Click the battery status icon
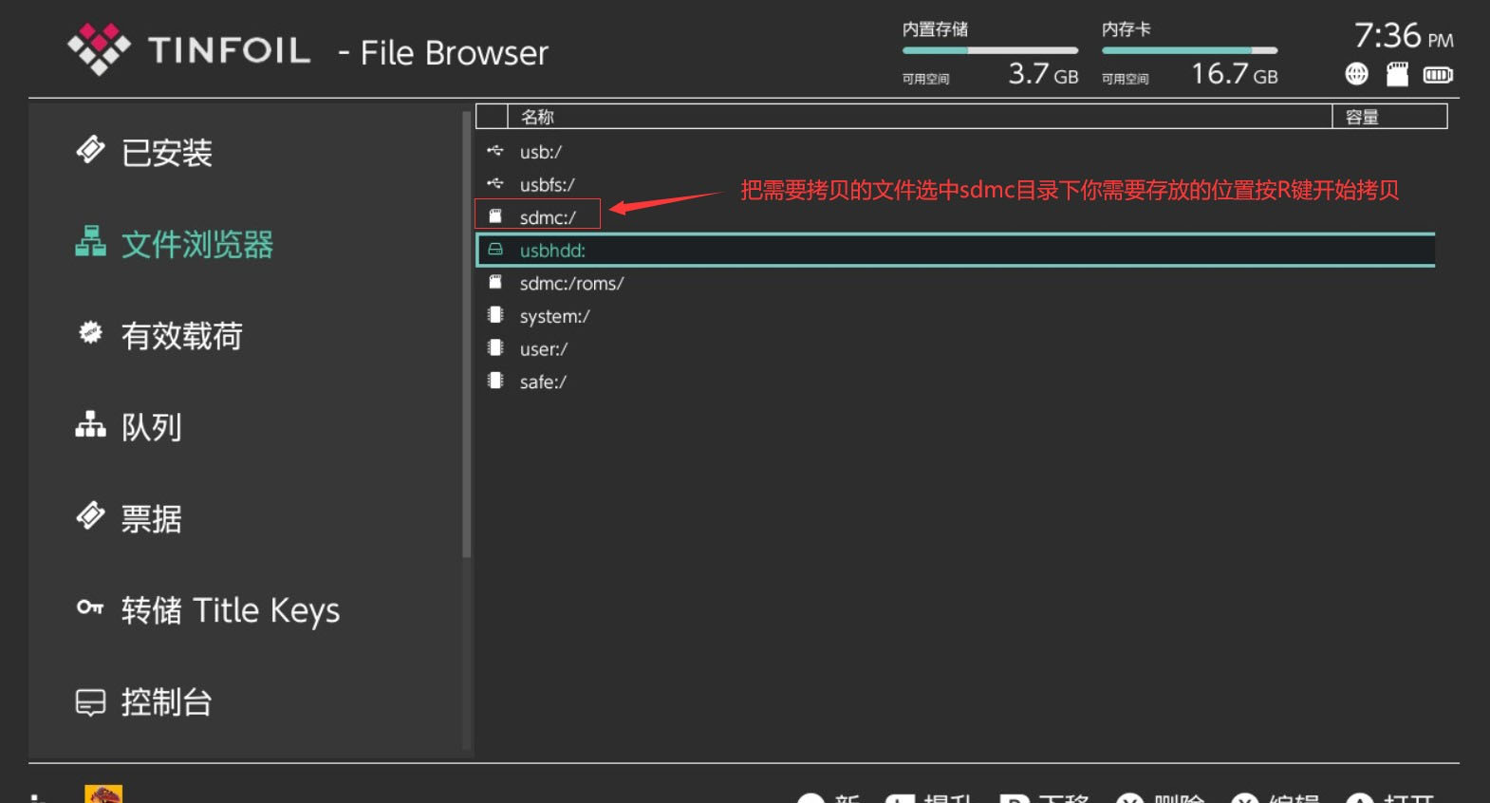Screen dimensions: 1490x803 pos(1438,74)
